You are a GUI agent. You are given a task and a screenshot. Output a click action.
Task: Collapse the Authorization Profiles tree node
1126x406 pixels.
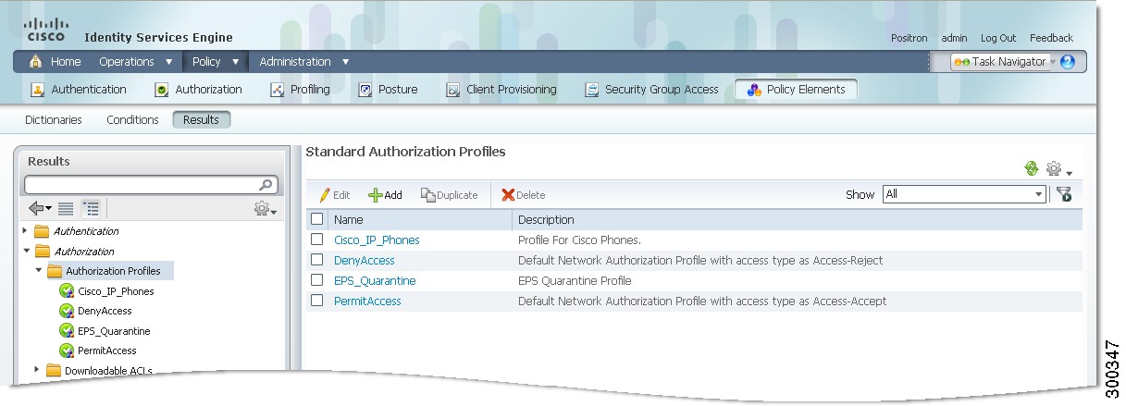[x=38, y=271]
